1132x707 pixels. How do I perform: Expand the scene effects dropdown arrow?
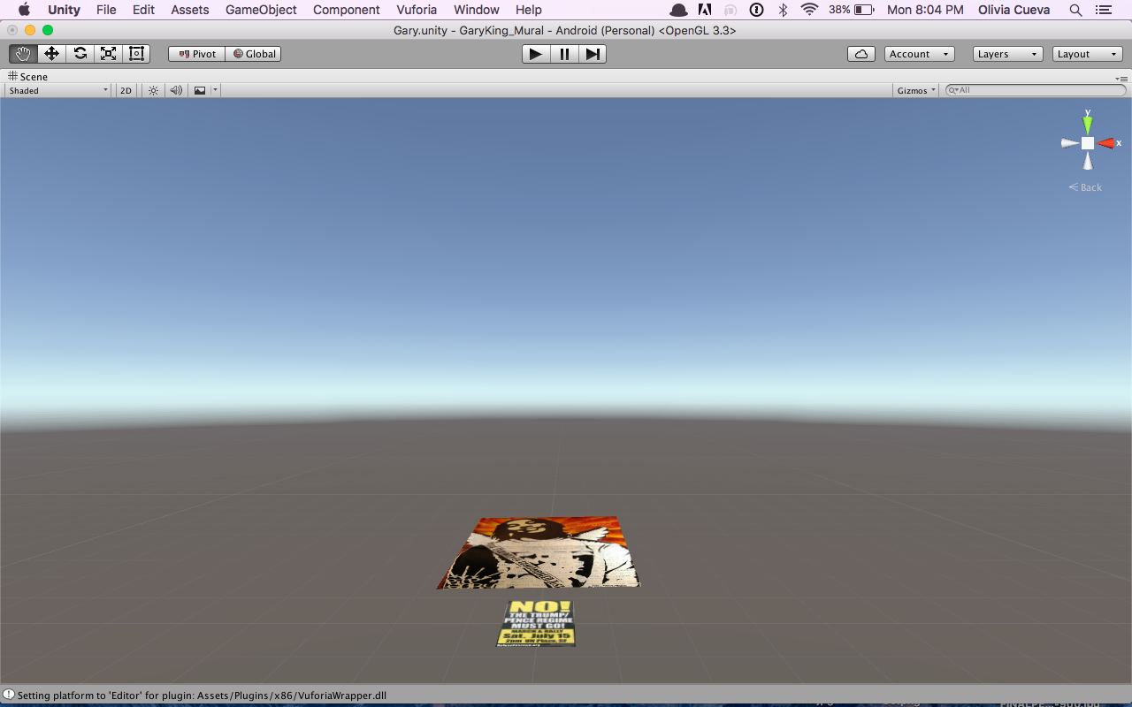[x=215, y=90]
